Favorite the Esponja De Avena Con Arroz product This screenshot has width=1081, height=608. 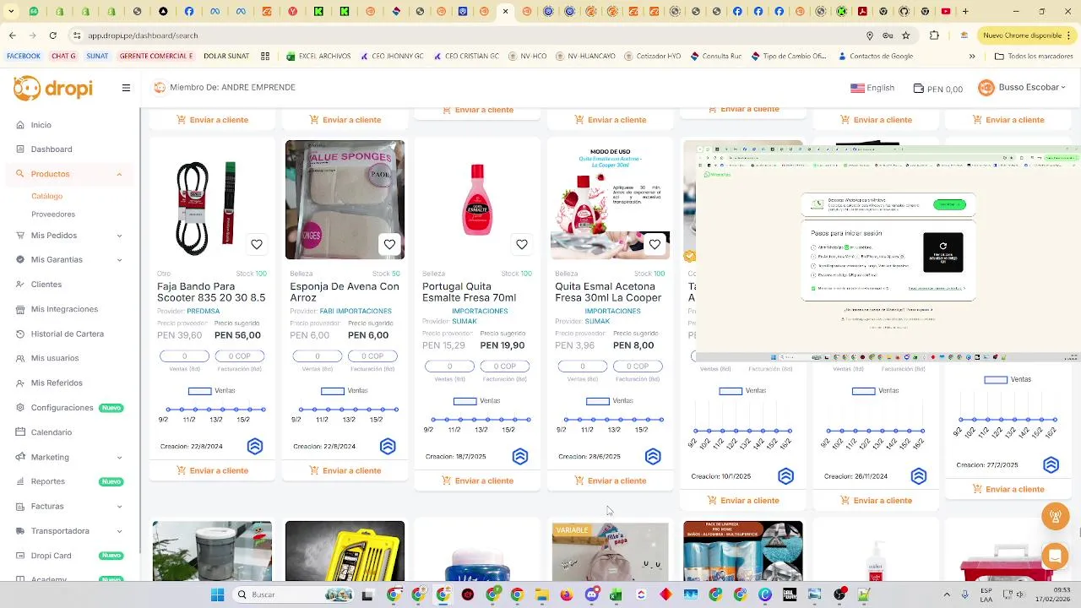click(389, 245)
